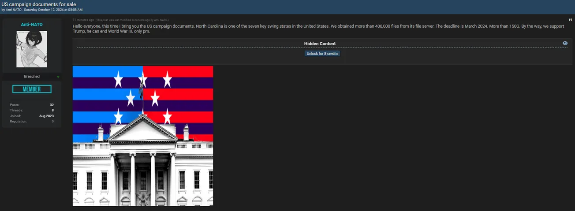Click the Breached user title label
The image size is (575, 211).
coord(32,77)
